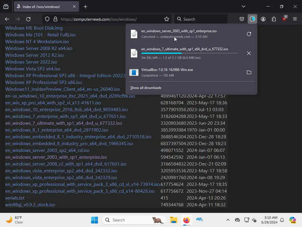Viewport: 302px width, 227px height.
Task: Open en_win_xp_pro_x64_with_sp2 iso link
Action: 53,103
